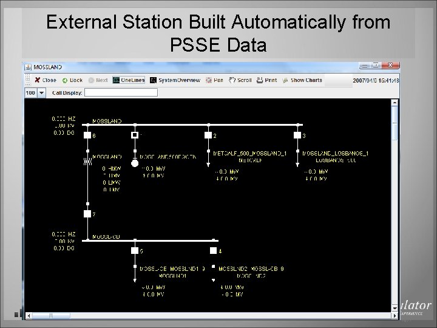437x328 pixels.
Task: Click the MOSSLND1 line arrow terminal
Action: (x=135, y=280)
